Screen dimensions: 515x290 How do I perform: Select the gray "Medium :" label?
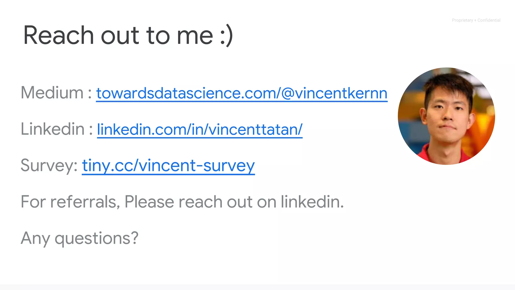pos(56,93)
